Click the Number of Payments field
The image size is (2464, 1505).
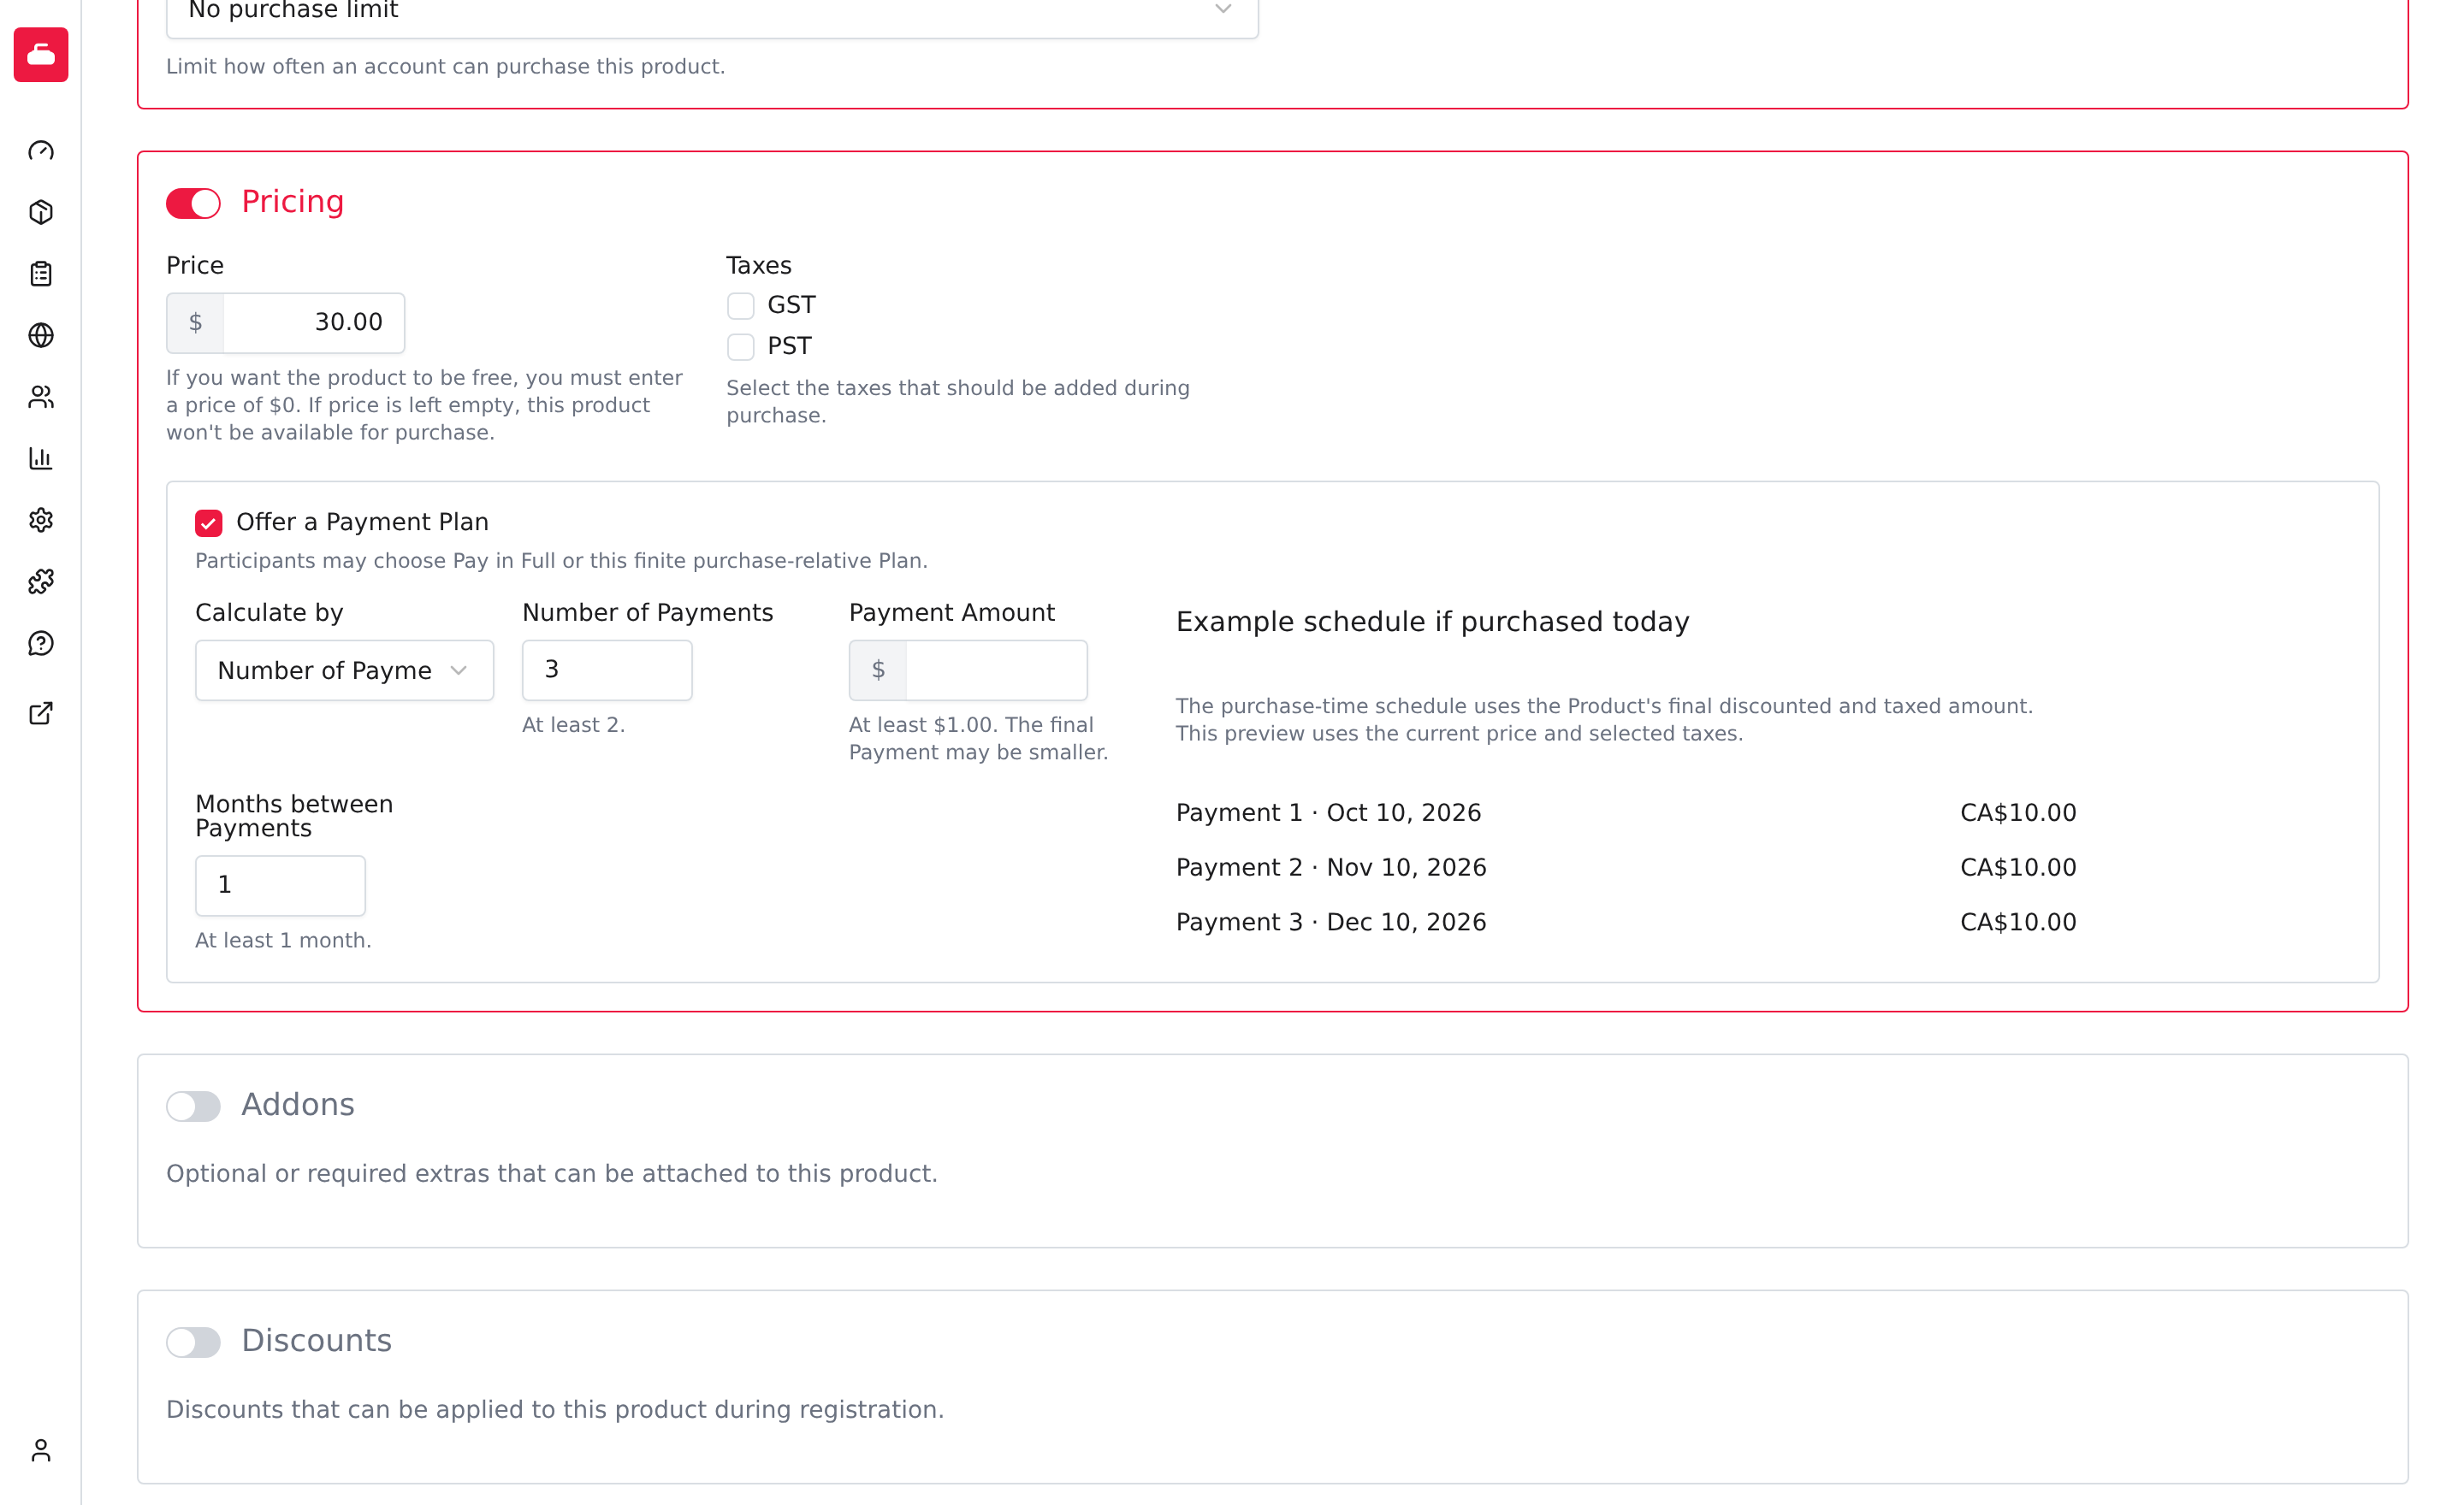[x=607, y=670]
